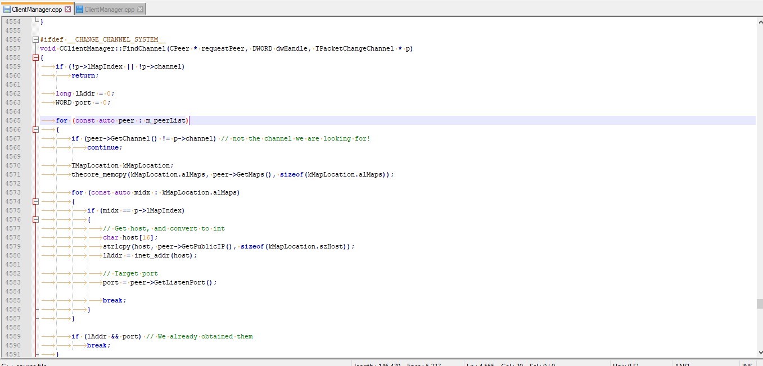
Task: Collapse the if-block fold marker at line 4576
Action: [x=36, y=219]
